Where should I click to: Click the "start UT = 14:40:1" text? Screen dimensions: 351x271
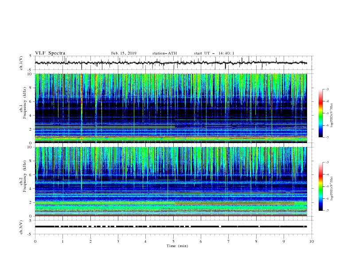(214, 53)
